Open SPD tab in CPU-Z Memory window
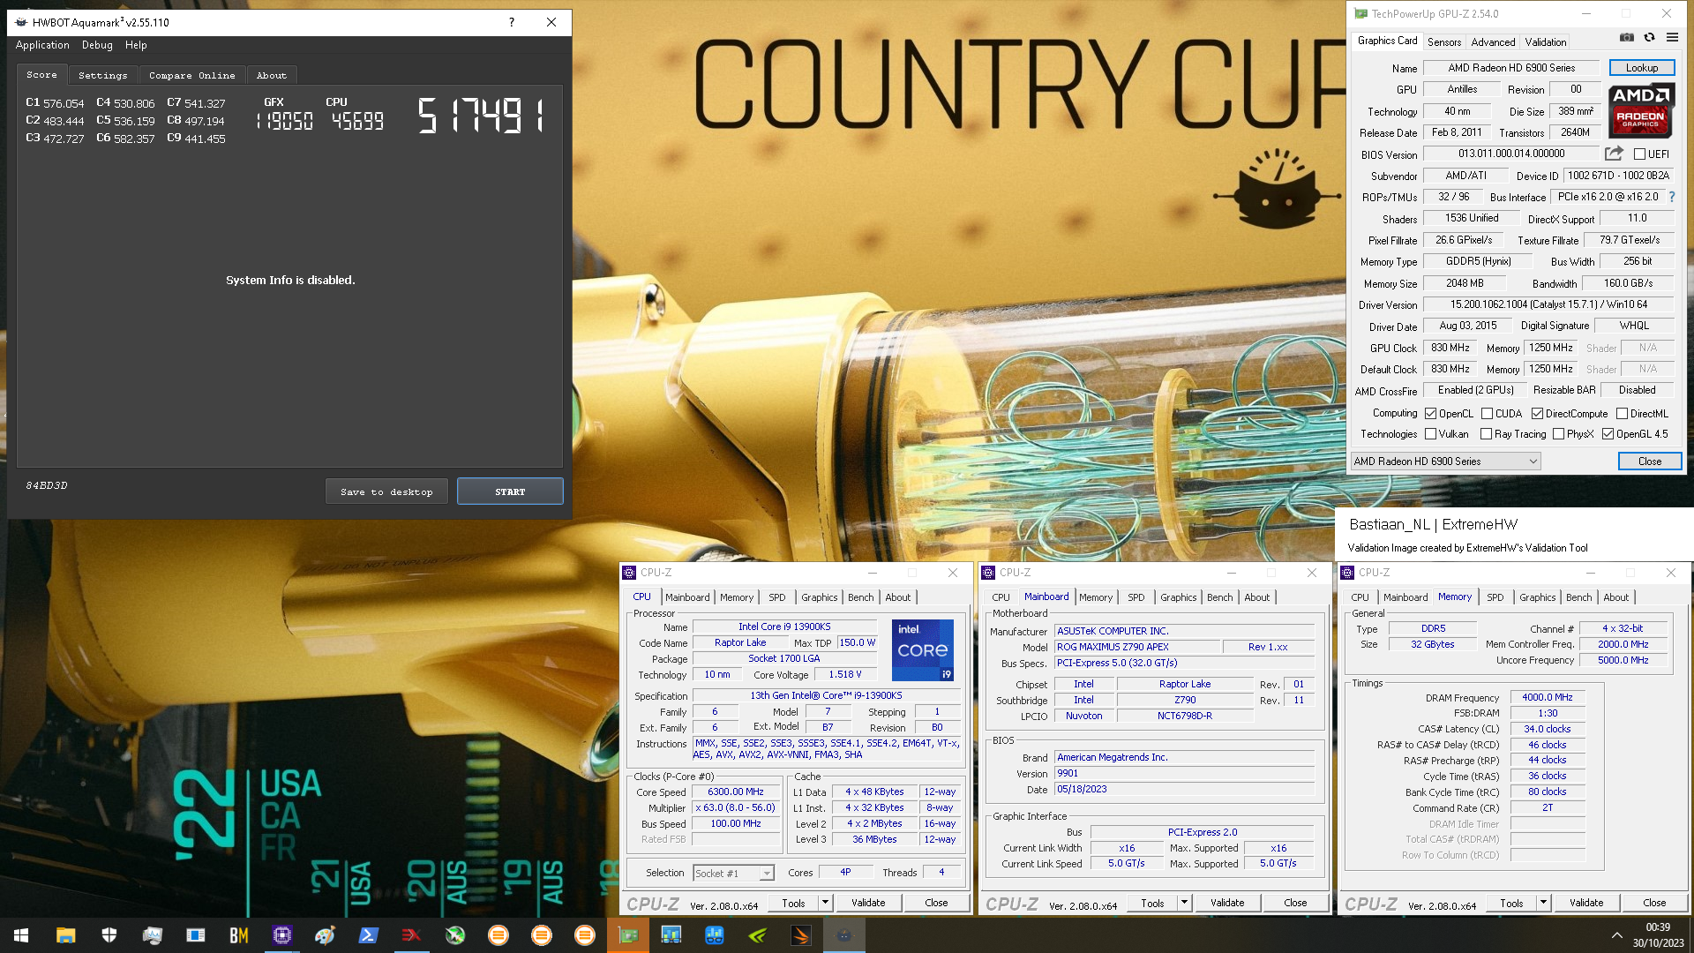 pos(1495,597)
